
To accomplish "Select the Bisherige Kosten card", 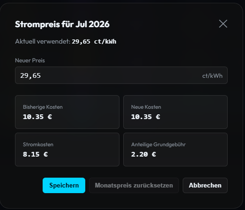I will (x=67, y=112).
